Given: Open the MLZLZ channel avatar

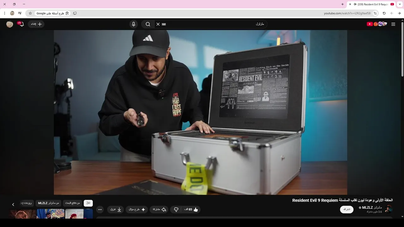Looking at the screenshot, I should pos(389,209).
